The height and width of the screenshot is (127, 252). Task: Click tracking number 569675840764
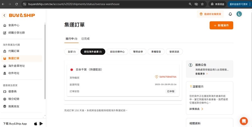coord(168,77)
